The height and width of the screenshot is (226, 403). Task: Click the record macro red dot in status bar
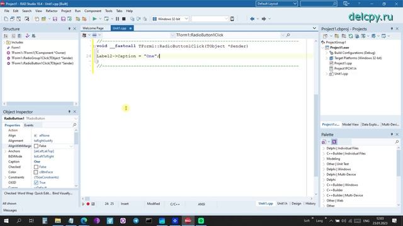tap(88, 204)
